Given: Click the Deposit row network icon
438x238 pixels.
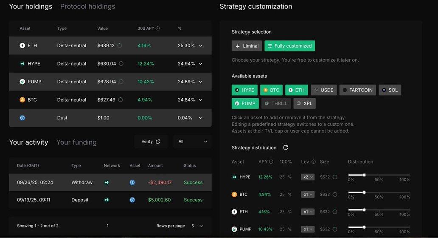Looking at the screenshot, I should pyautogui.click(x=107, y=200).
